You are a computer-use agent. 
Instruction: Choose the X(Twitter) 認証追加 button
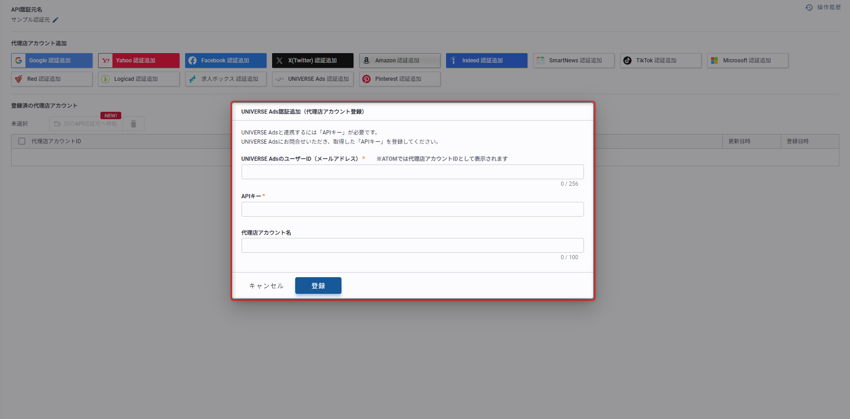click(x=313, y=61)
